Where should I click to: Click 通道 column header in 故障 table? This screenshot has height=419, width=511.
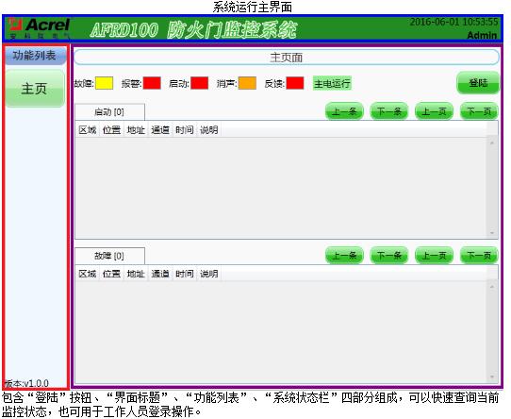point(160,274)
